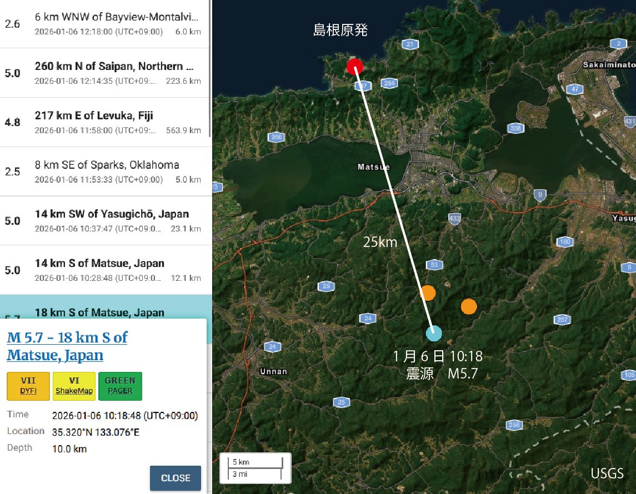636x494 pixels.
Task: Click the GREEN PAGER badge
Action: click(x=120, y=385)
